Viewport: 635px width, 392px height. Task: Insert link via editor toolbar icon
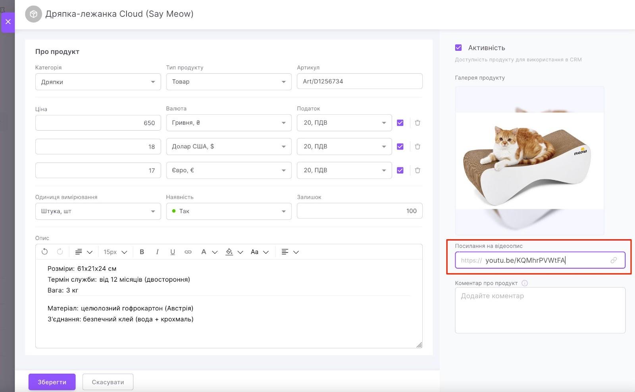click(x=188, y=252)
